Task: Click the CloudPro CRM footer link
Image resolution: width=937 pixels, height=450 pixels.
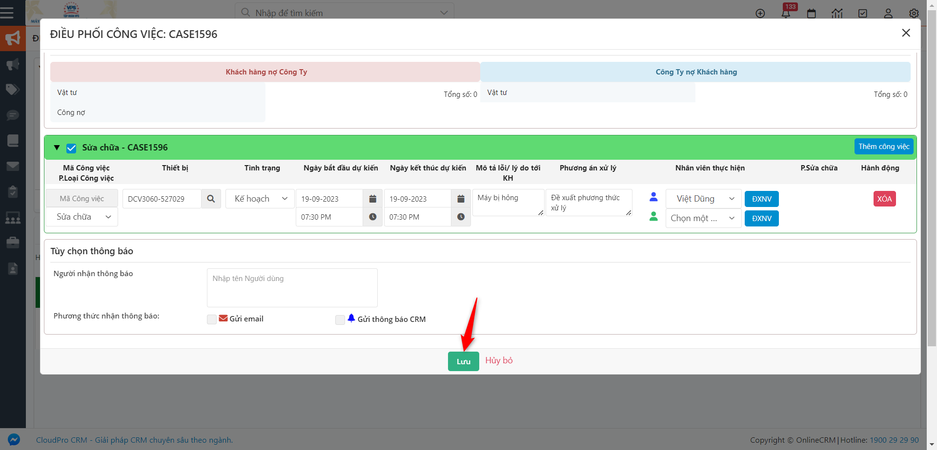Action: [134, 440]
